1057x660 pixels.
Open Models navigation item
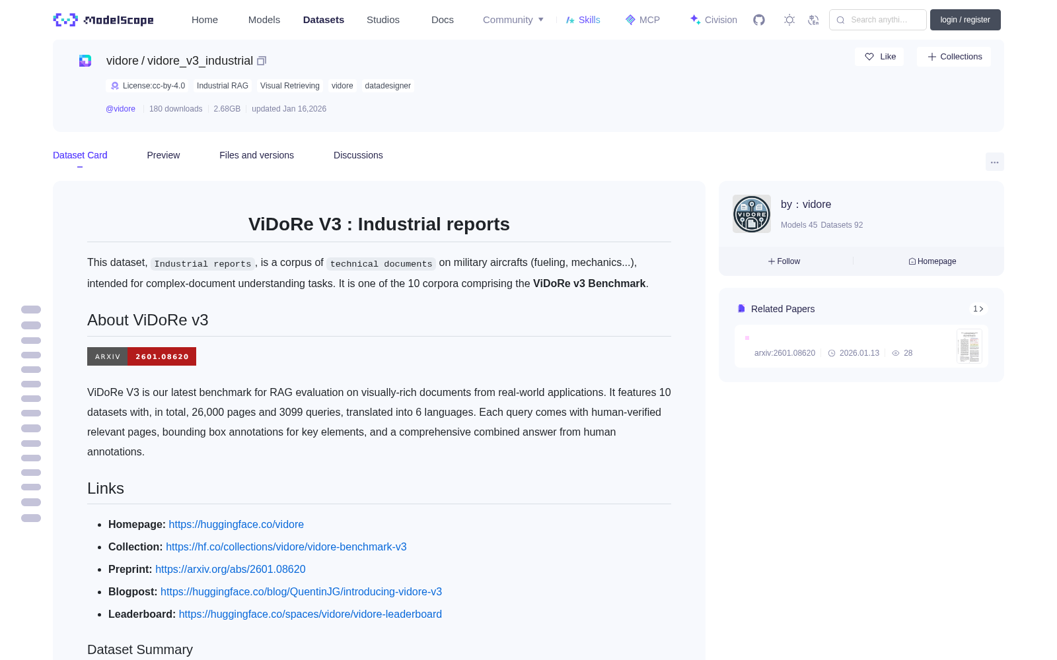coord(264,20)
